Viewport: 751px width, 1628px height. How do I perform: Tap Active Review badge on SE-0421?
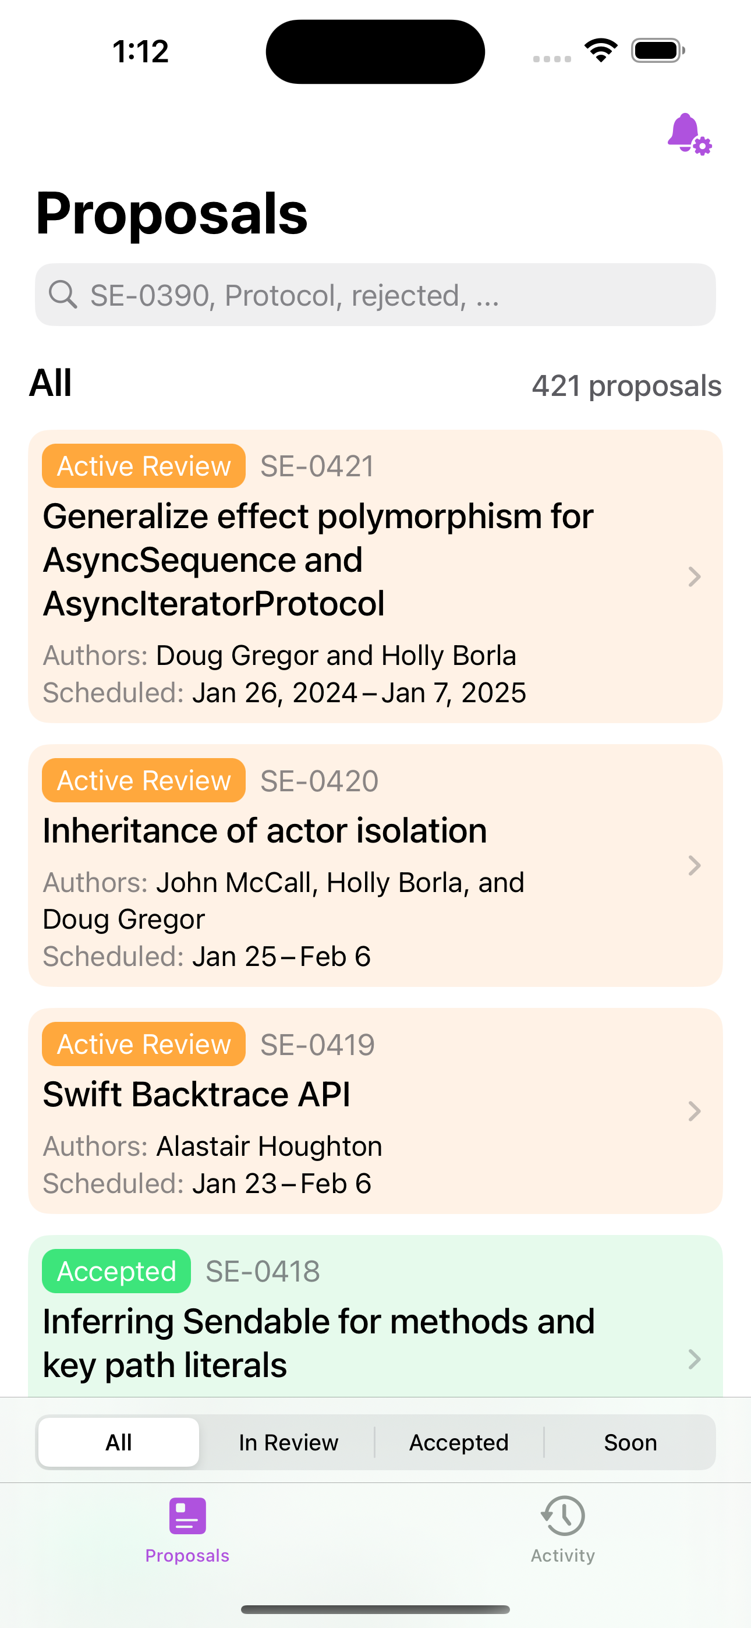point(143,466)
